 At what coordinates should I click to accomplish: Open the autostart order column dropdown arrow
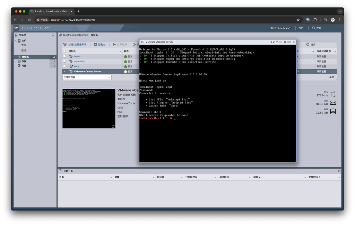pos(335,51)
